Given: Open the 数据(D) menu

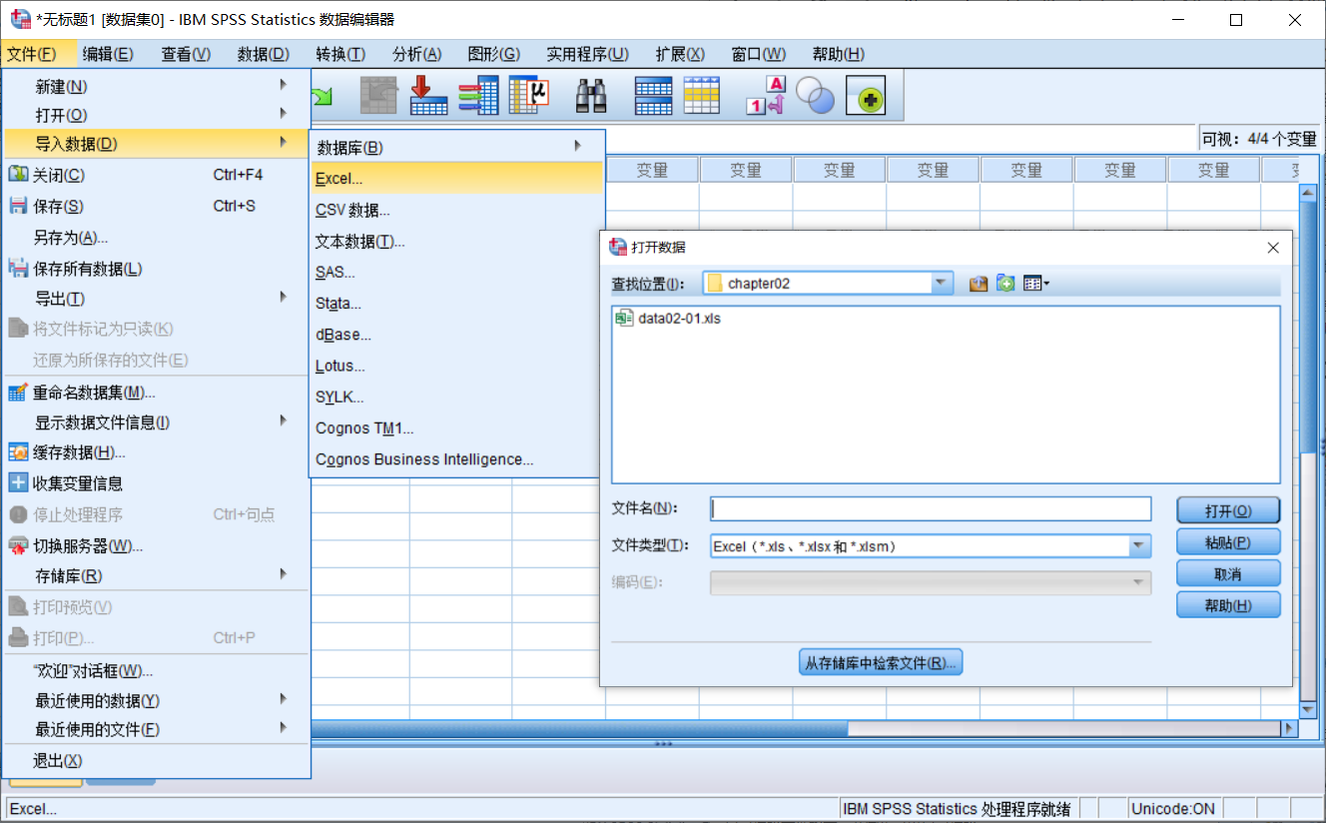Looking at the screenshot, I should [264, 54].
